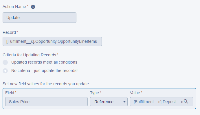This screenshot has height=115, width=200.
Task: Click the Value box containing [Fulfillment__c].Deposit__c
Action: click(162, 102)
